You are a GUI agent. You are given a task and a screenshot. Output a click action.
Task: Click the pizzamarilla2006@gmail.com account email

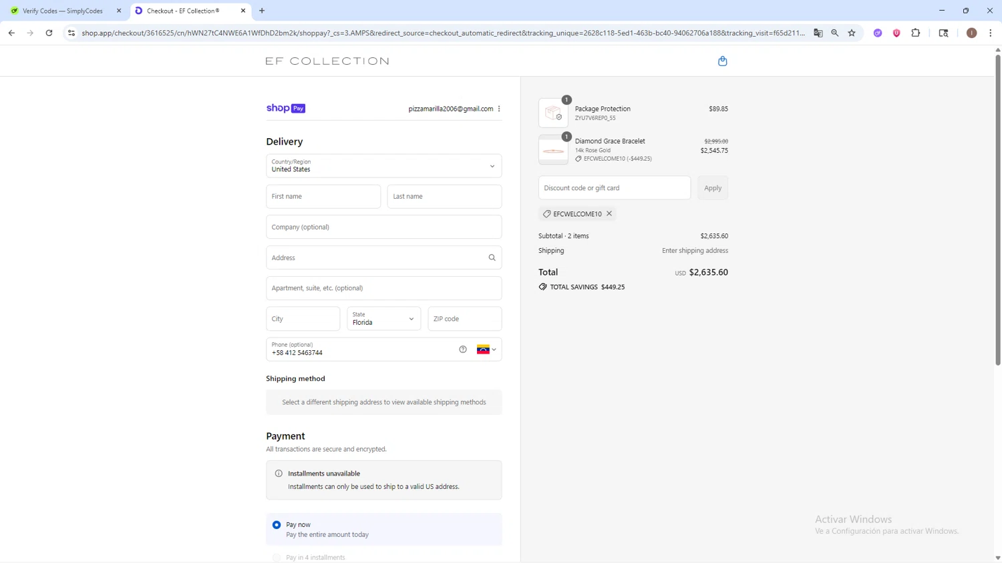click(x=451, y=109)
